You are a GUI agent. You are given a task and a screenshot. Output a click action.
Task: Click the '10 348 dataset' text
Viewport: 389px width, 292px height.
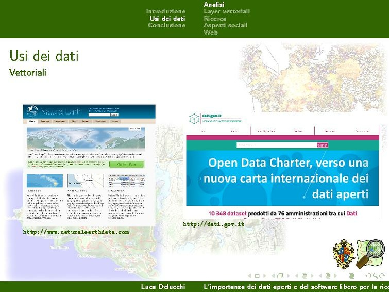(228, 213)
